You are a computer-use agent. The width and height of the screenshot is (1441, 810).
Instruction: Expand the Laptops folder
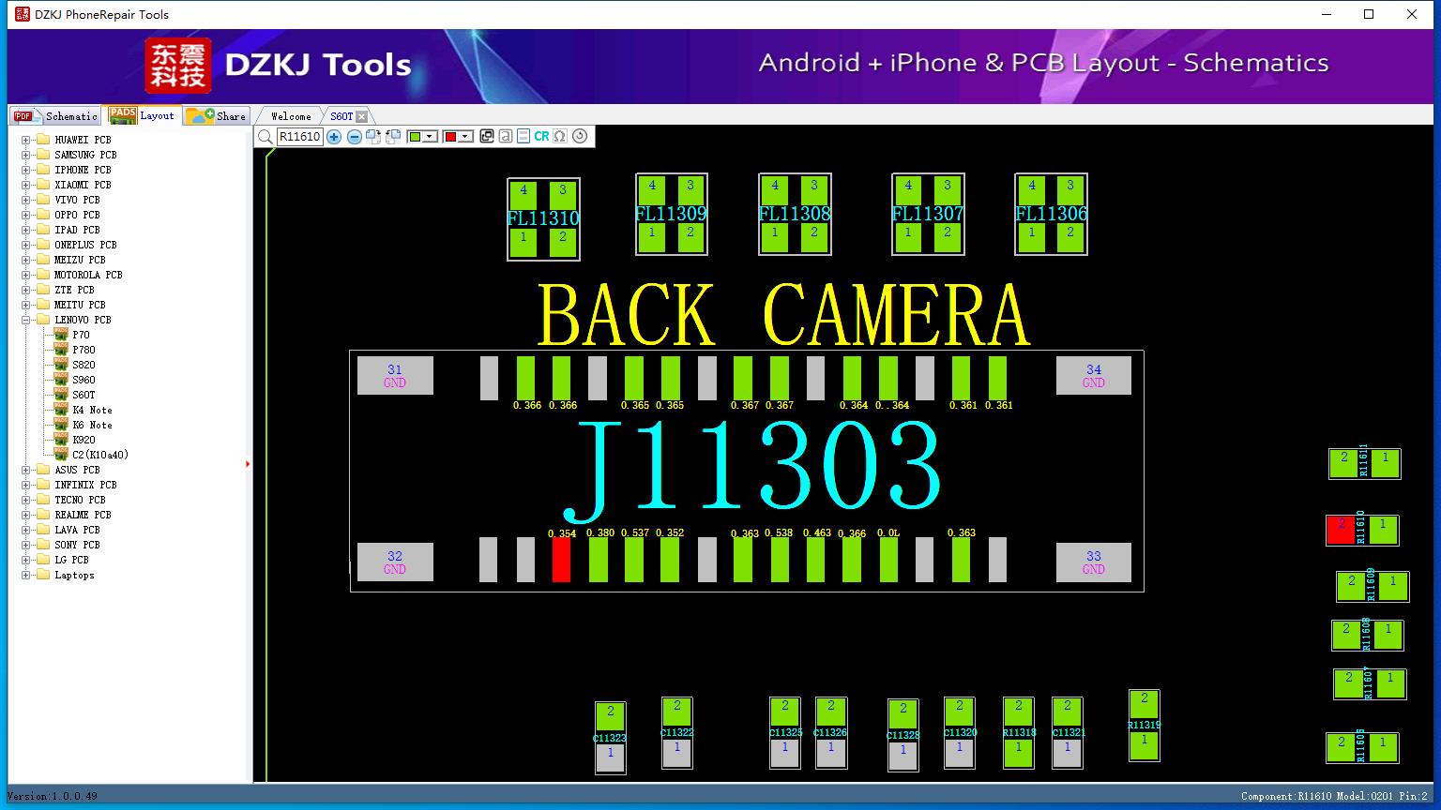[26, 575]
